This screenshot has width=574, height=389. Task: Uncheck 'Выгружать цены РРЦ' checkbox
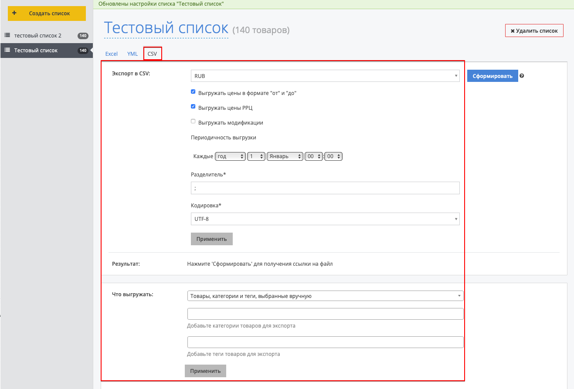click(x=194, y=107)
